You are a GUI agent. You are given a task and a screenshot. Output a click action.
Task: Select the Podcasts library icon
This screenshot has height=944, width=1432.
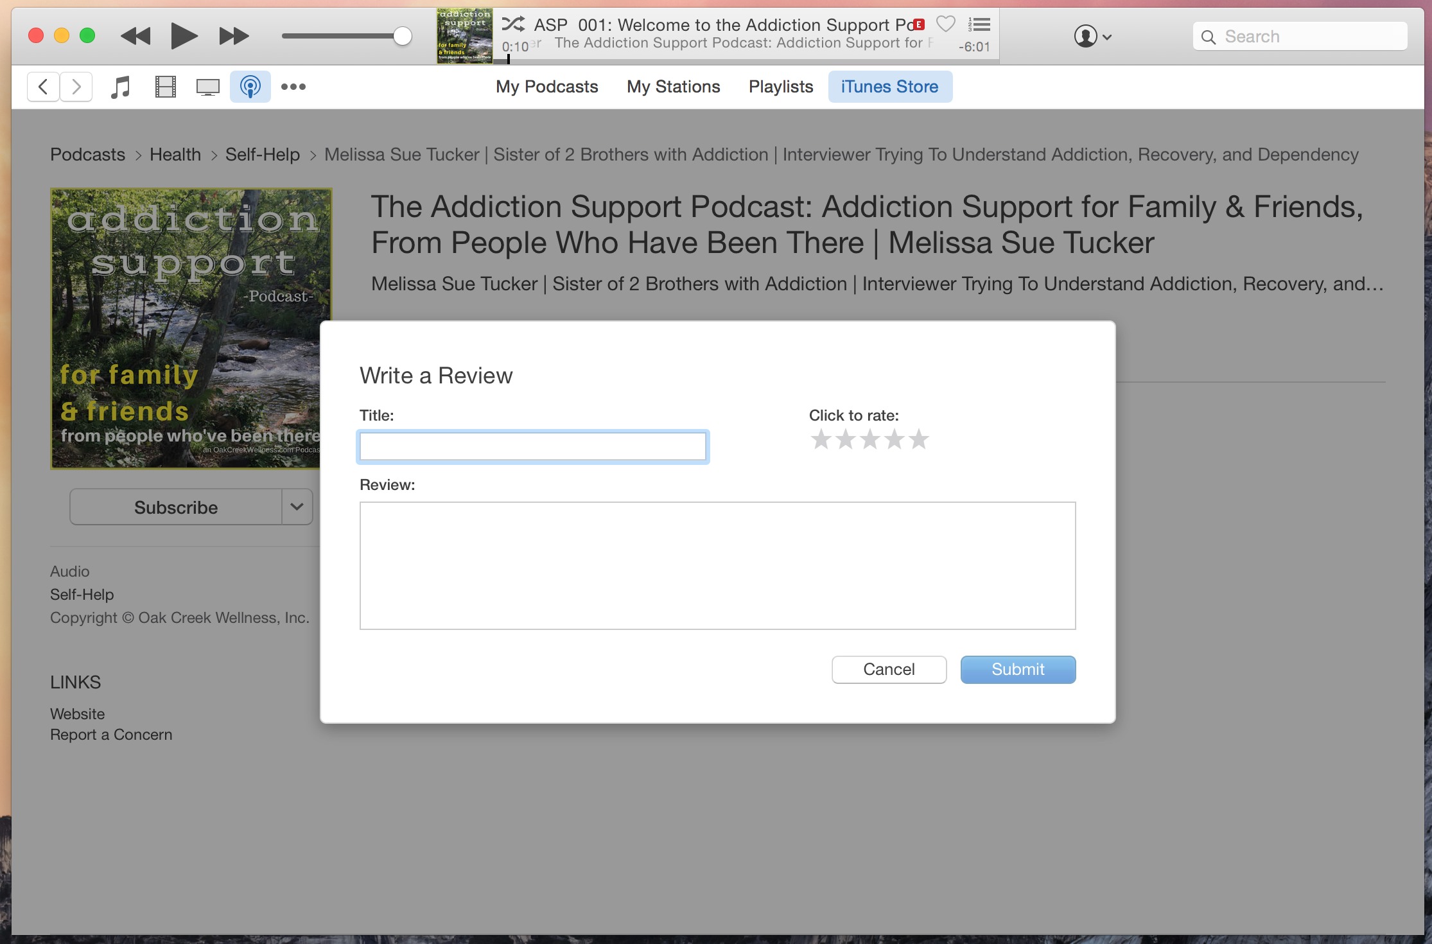[x=250, y=87]
